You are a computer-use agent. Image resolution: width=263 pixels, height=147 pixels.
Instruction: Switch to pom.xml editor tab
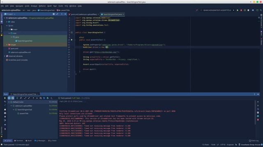(84, 14)
